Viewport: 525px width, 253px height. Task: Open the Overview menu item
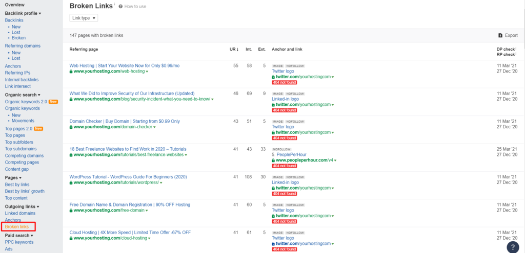15,5
